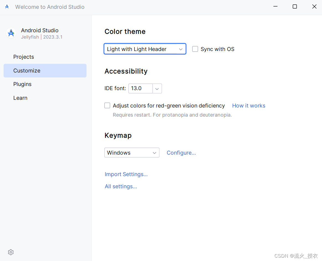Click the Android Studio logo in sidebar
Screen dimensions: 322x261
click(11, 33)
